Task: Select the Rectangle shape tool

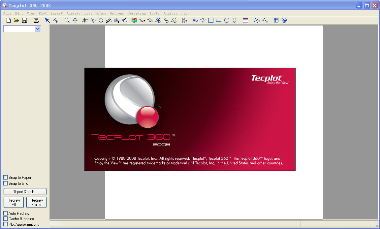Action: (x=219, y=20)
